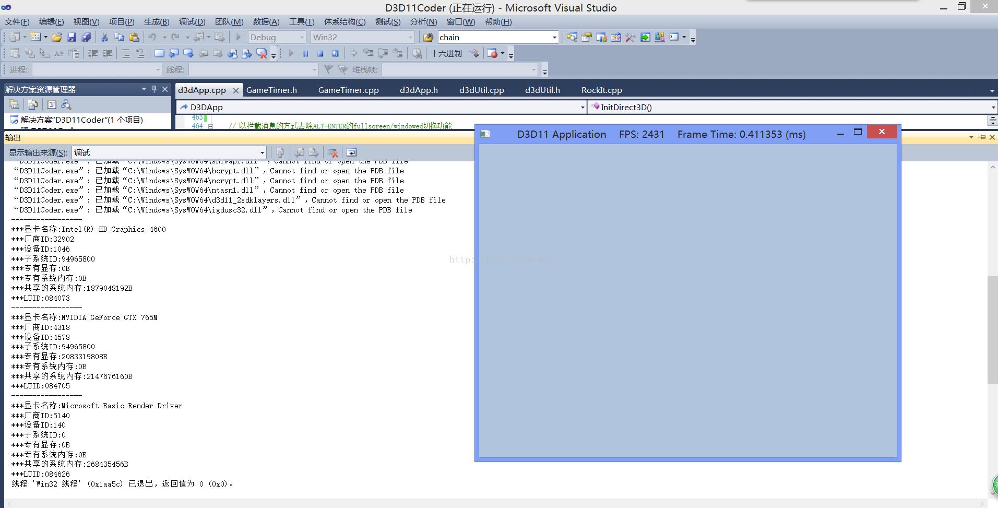Cut selection using the scissors icon
Screen dimensions: 998x508
[104, 37]
